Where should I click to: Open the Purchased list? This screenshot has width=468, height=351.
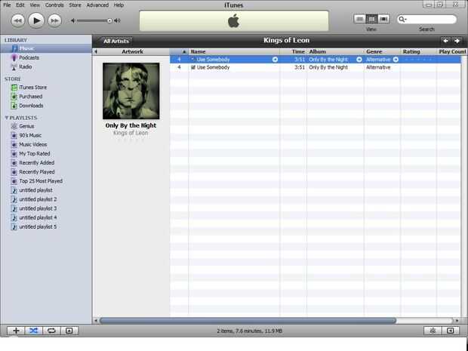[x=30, y=97]
